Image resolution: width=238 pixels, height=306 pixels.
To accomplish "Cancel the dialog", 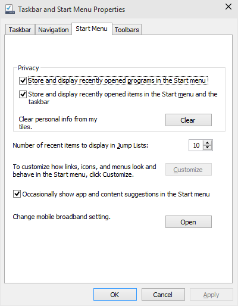I will click(163, 295).
